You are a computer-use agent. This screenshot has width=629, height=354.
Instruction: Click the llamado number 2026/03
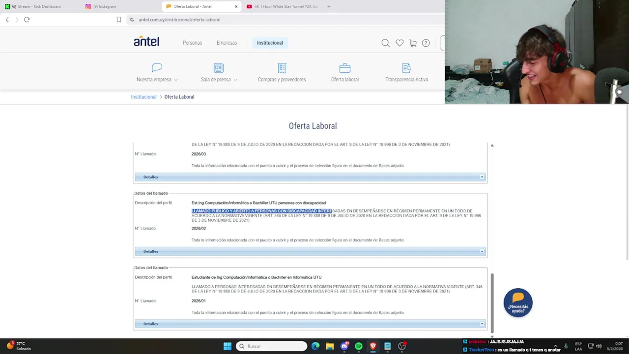coord(199,154)
